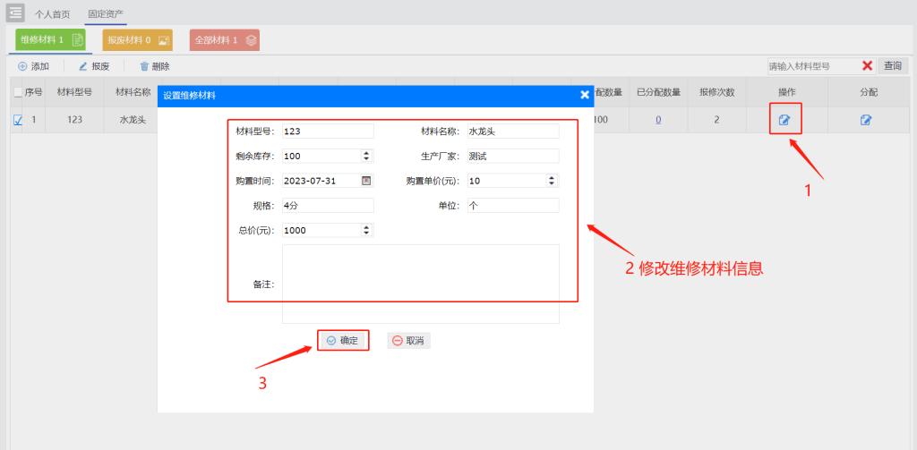Click the 删除 trash button
917x450 pixels.
point(154,66)
